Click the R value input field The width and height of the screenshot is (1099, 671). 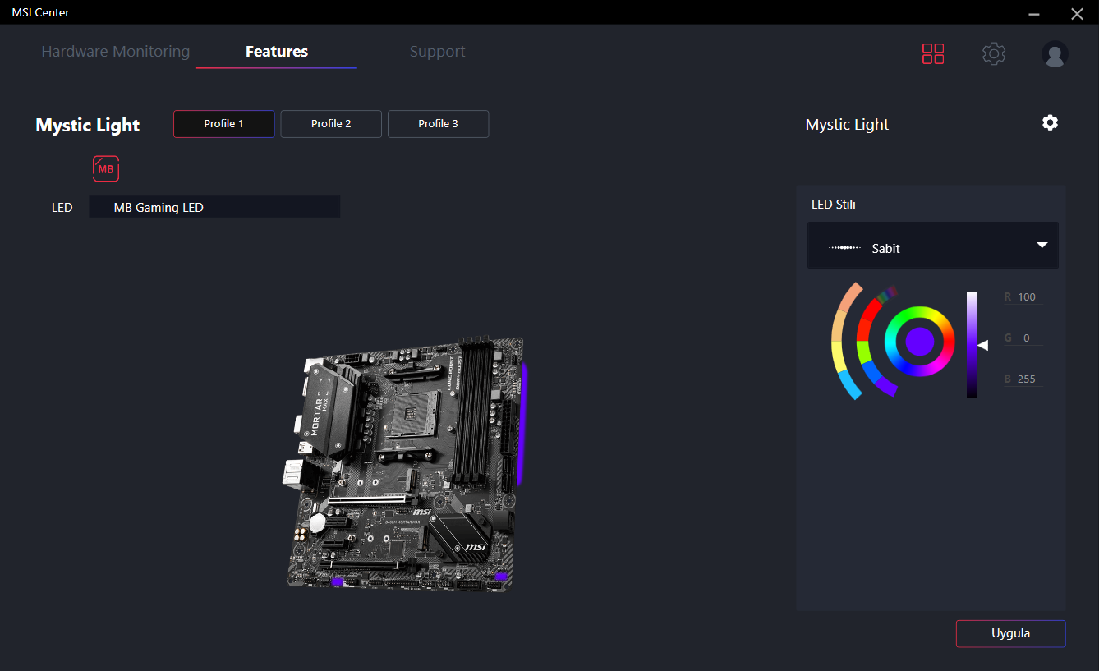[1027, 297]
